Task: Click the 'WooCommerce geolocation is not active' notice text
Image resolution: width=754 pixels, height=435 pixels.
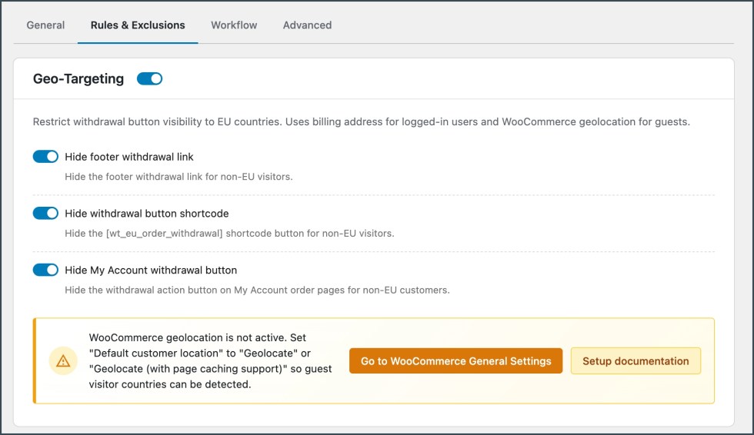Action: [x=210, y=361]
